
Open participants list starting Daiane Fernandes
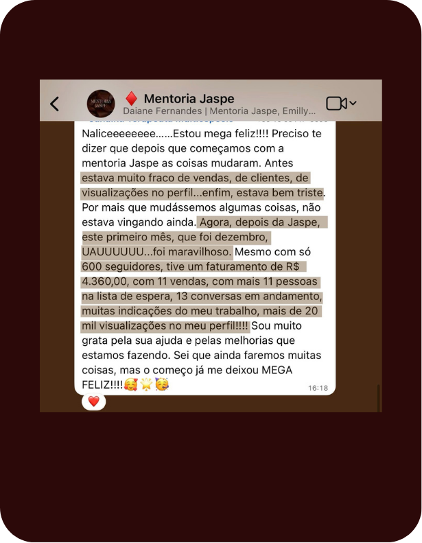[x=219, y=111]
